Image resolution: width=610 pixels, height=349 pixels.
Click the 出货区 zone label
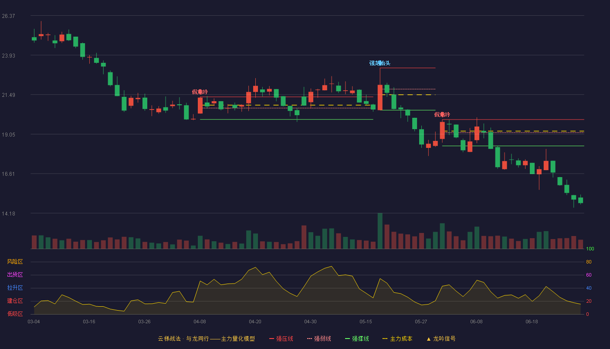tap(15, 275)
